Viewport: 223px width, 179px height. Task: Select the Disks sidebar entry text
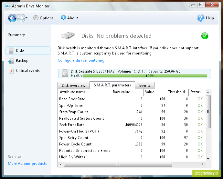coord(20,51)
